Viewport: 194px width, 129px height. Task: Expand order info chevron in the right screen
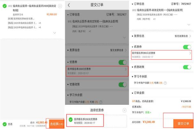click(189, 26)
